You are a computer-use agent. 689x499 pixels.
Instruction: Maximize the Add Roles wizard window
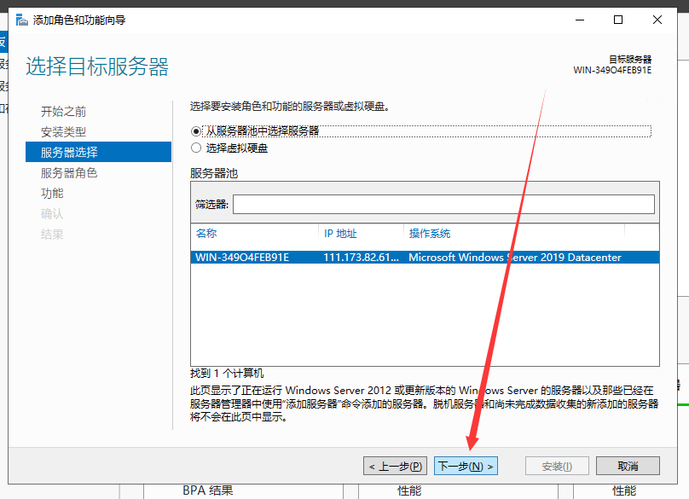(618, 20)
